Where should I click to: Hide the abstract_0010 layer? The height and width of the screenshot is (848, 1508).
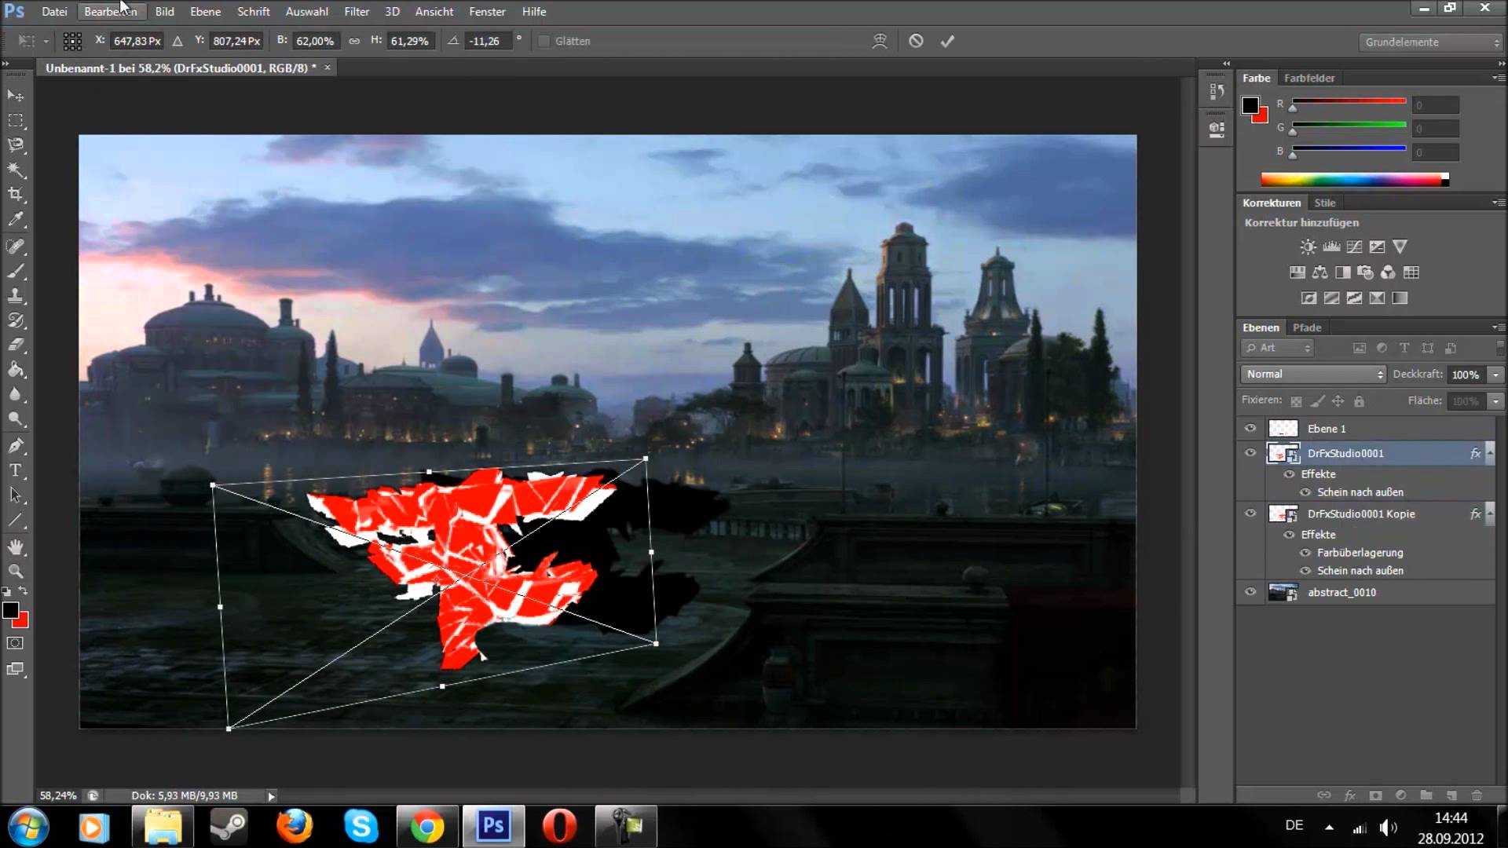tap(1250, 592)
